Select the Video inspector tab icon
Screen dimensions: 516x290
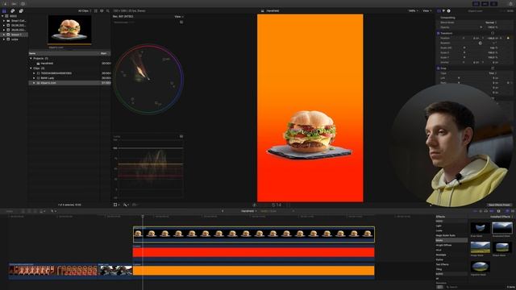(x=439, y=10)
